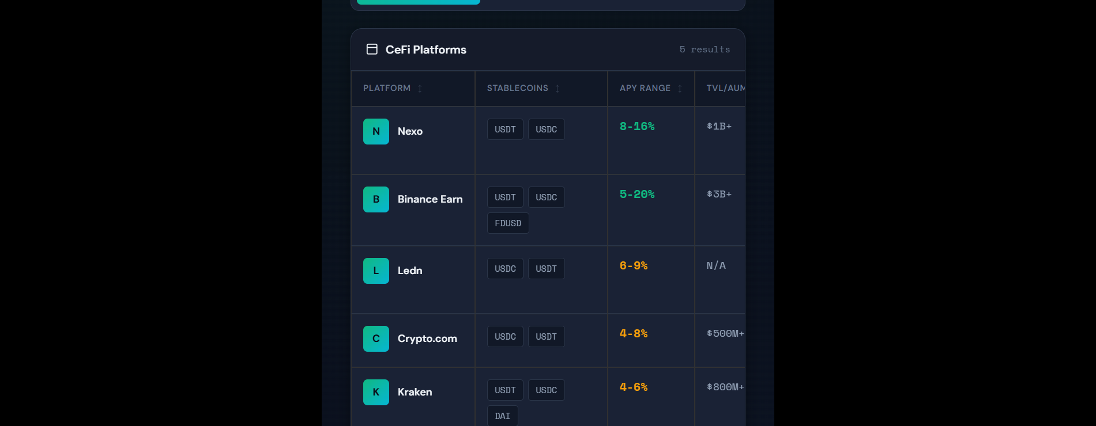Toggle sorting on the STABLECOINS column
The height and width of the screenshot is (426, 1096).
pyautogui.click(x=557, y=88)
